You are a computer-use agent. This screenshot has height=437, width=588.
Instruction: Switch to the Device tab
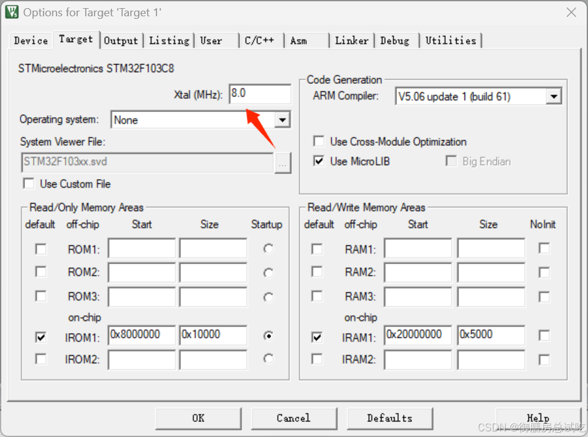click(x=31, y=41)
